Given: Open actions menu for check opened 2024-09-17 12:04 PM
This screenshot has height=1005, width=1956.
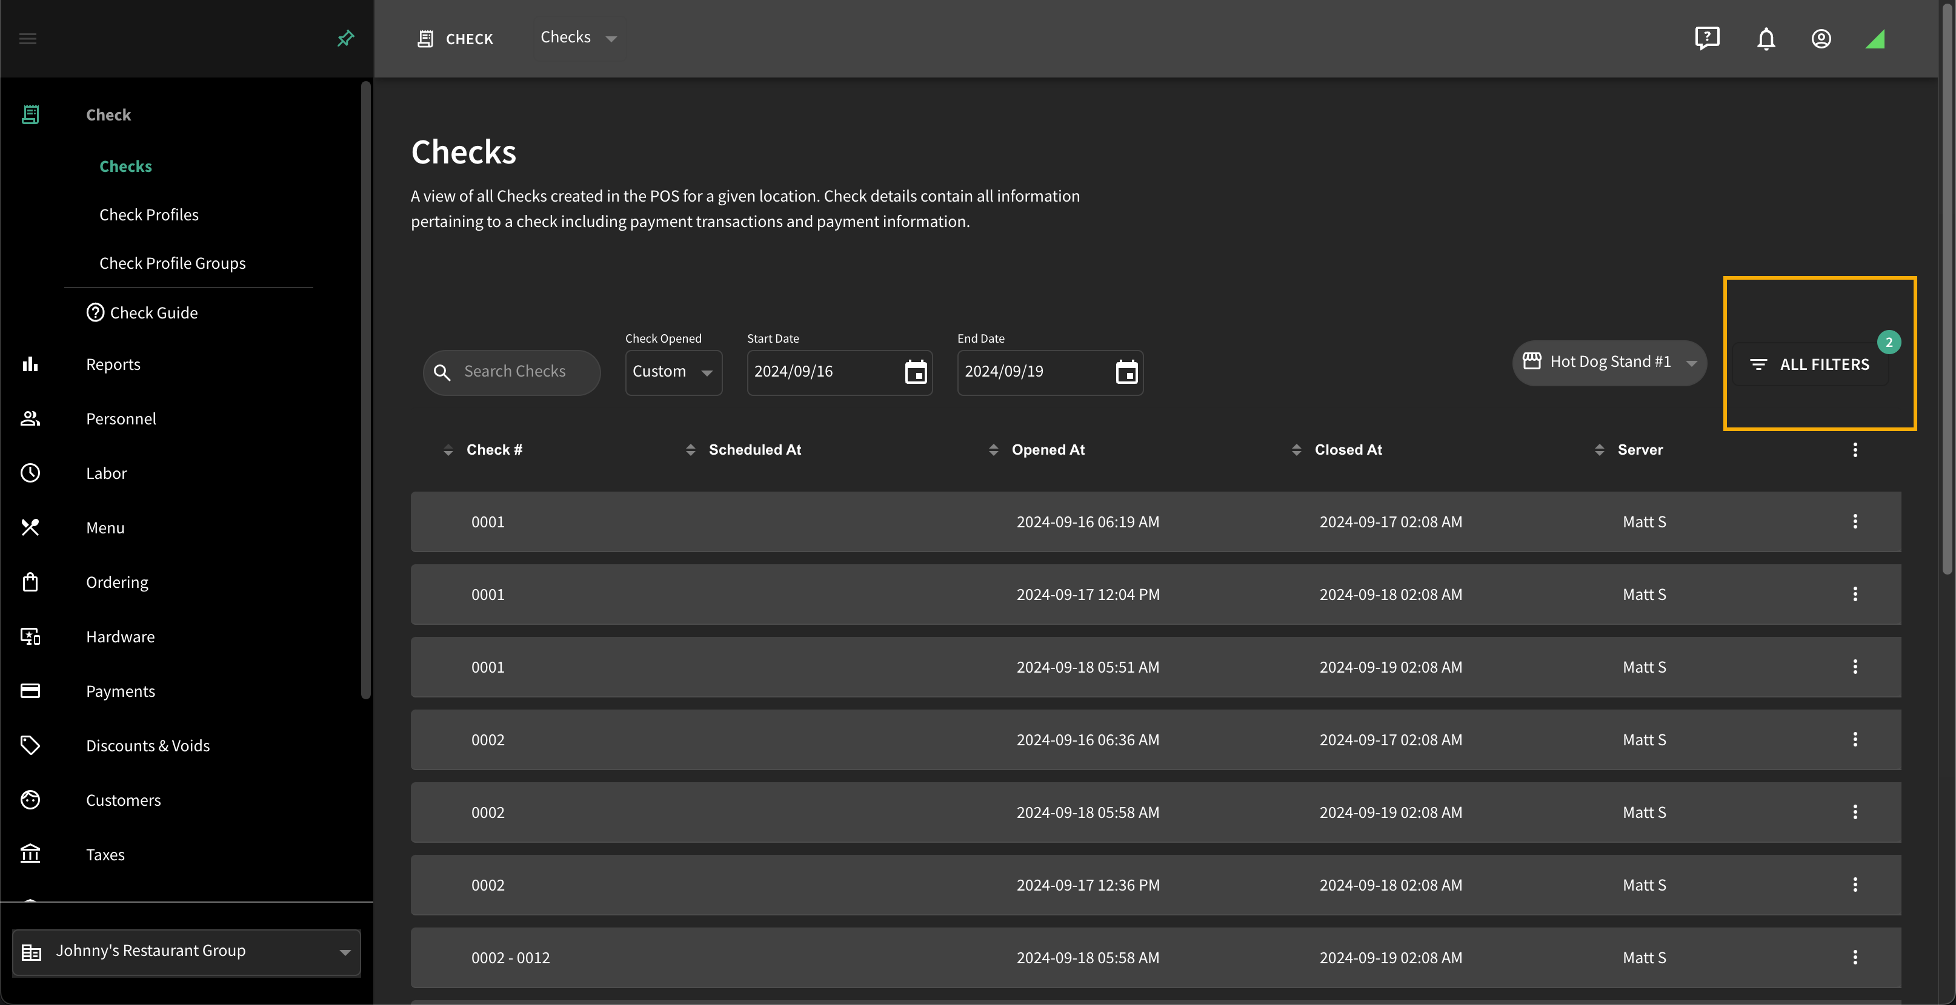Looking at the screenshot, I should point(1855,594).
